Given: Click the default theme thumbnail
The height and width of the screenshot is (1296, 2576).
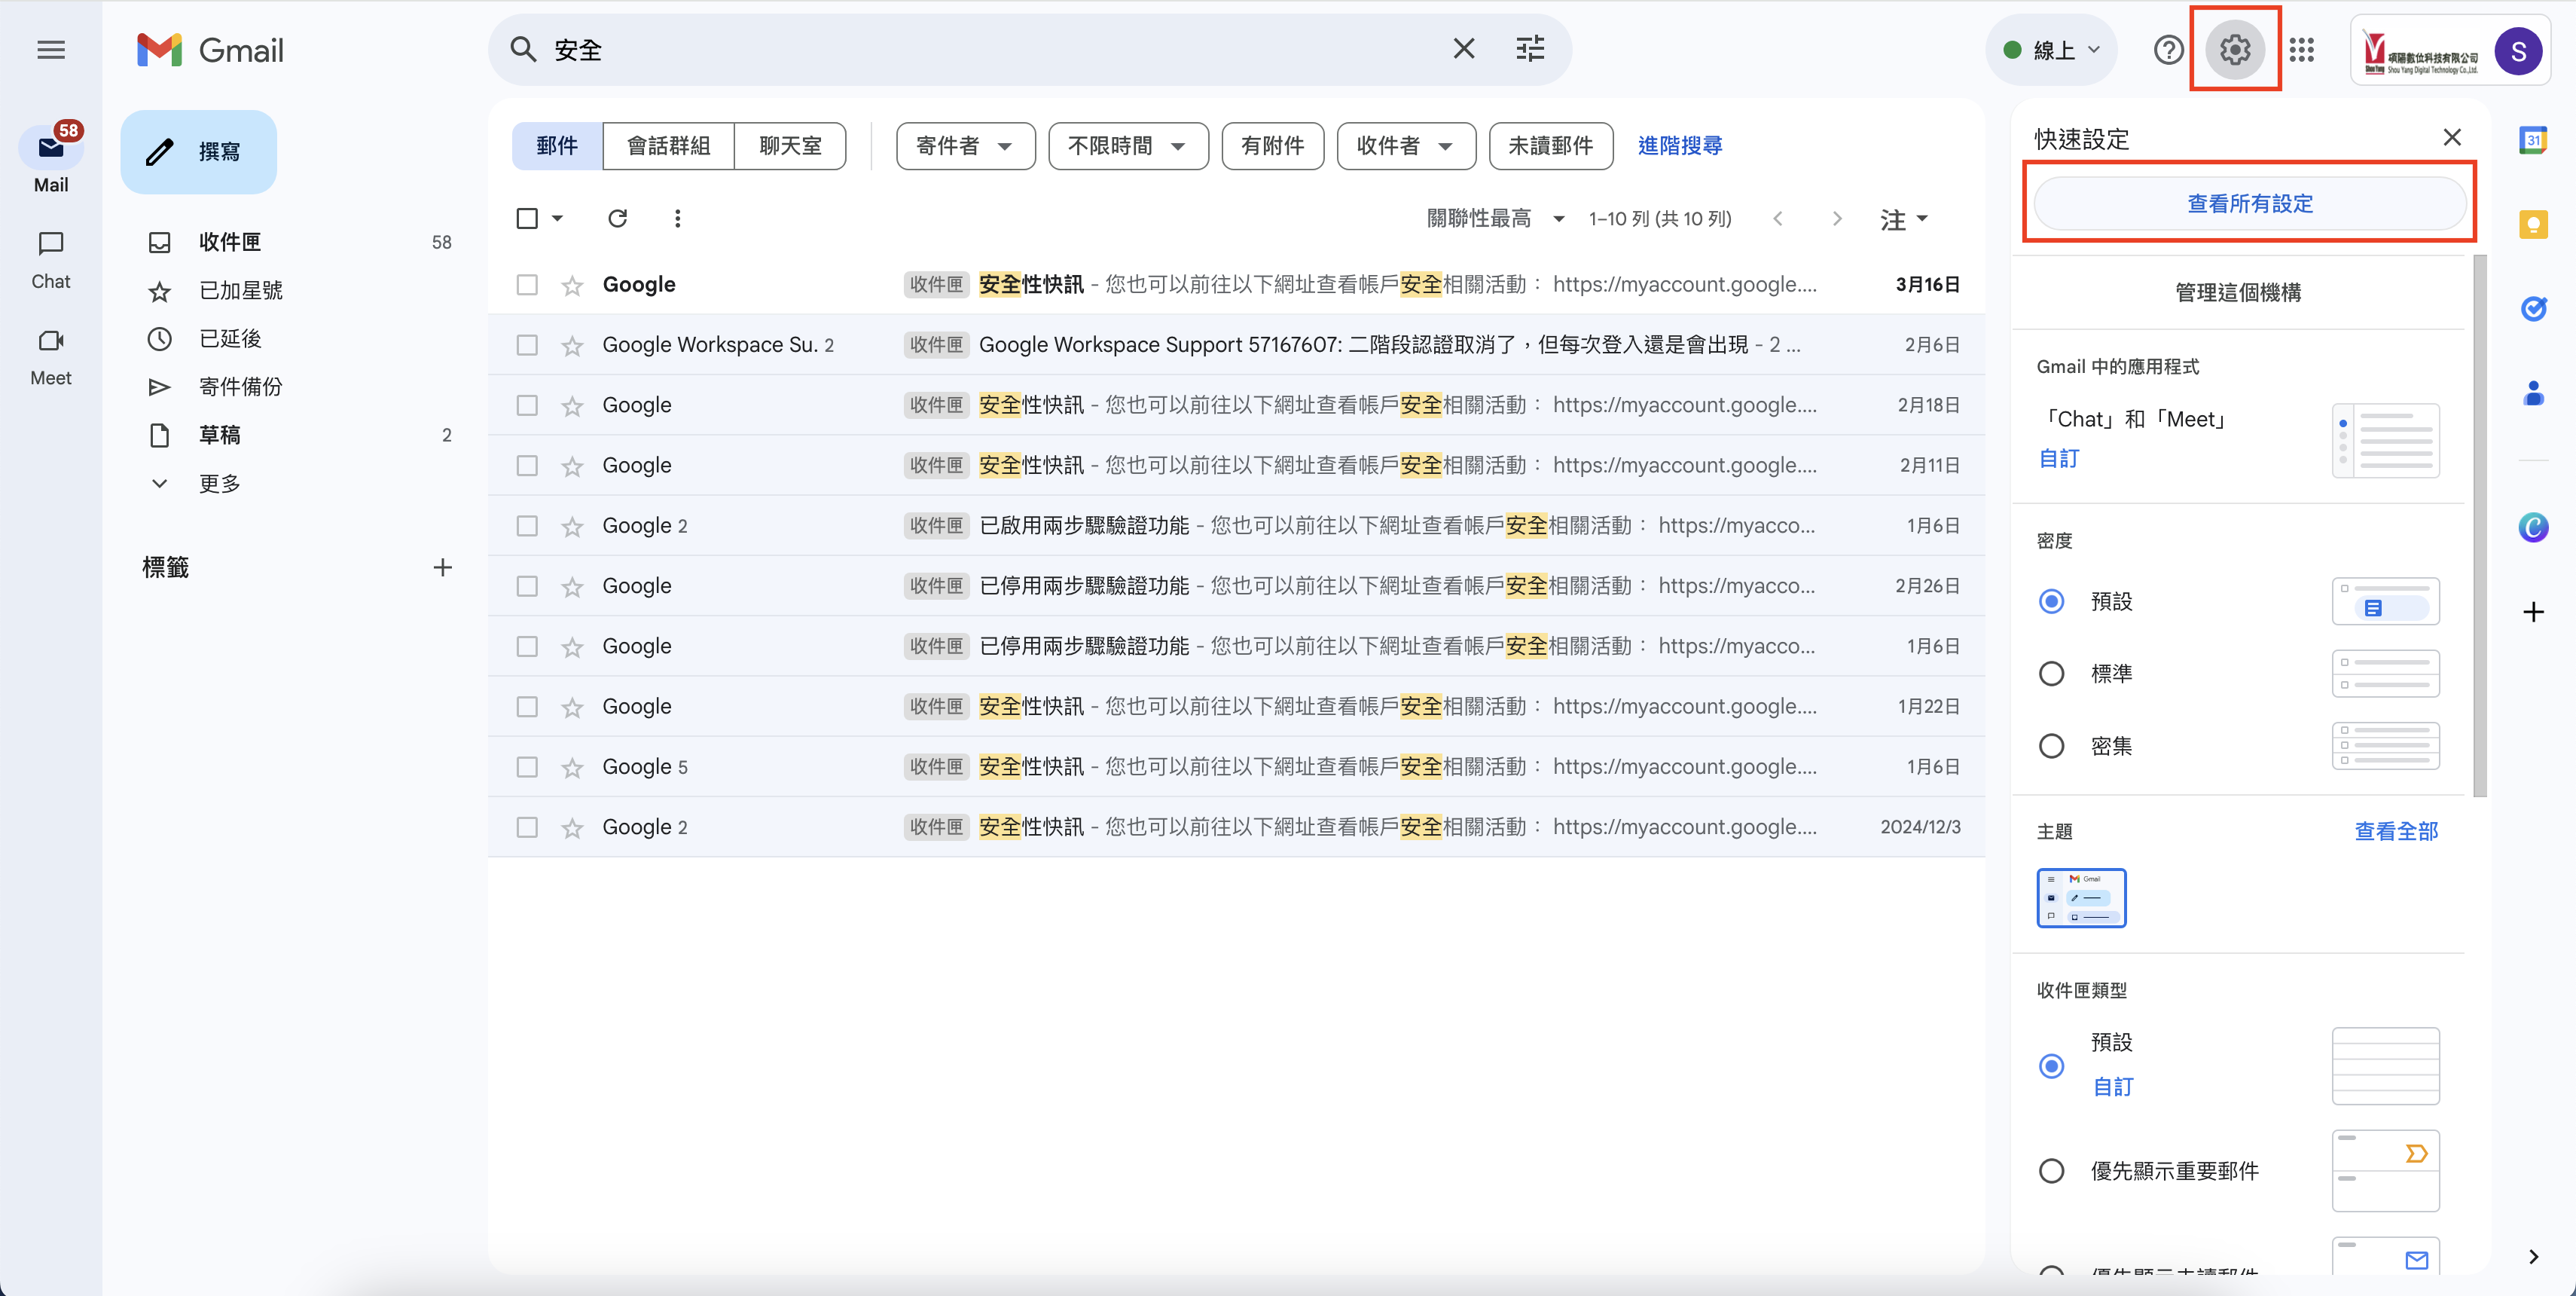Looking at the screenshot, I should 2081,897.
